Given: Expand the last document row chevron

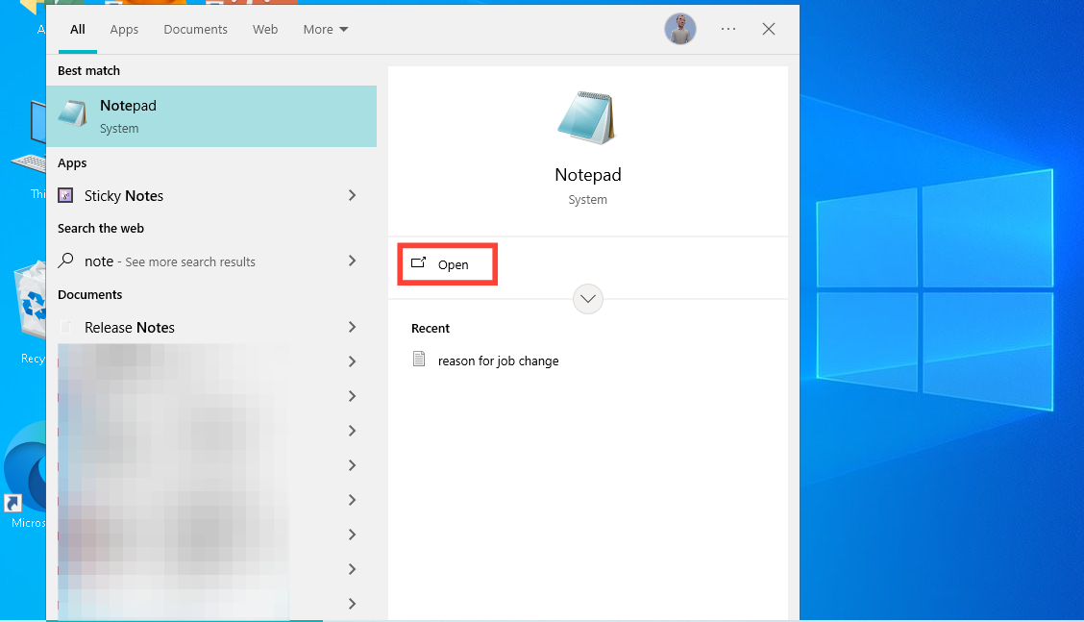Looking at the screenshot, I should pyautogui.click(x=353, y=604).
